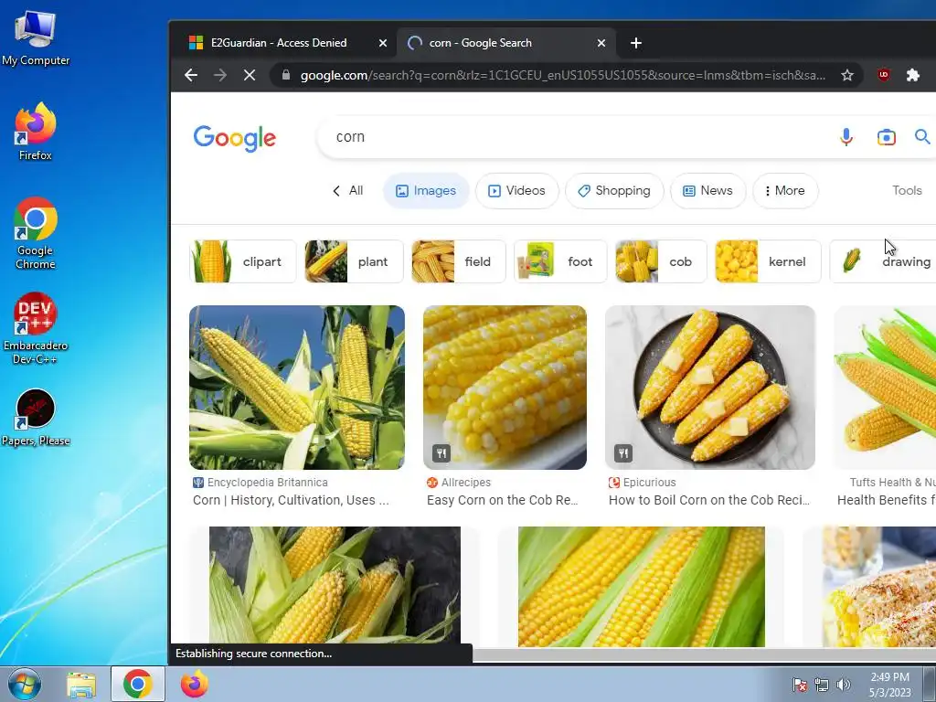Refine search with foot chip
Screen dimensions: 936x702
[x=560, y=261]
